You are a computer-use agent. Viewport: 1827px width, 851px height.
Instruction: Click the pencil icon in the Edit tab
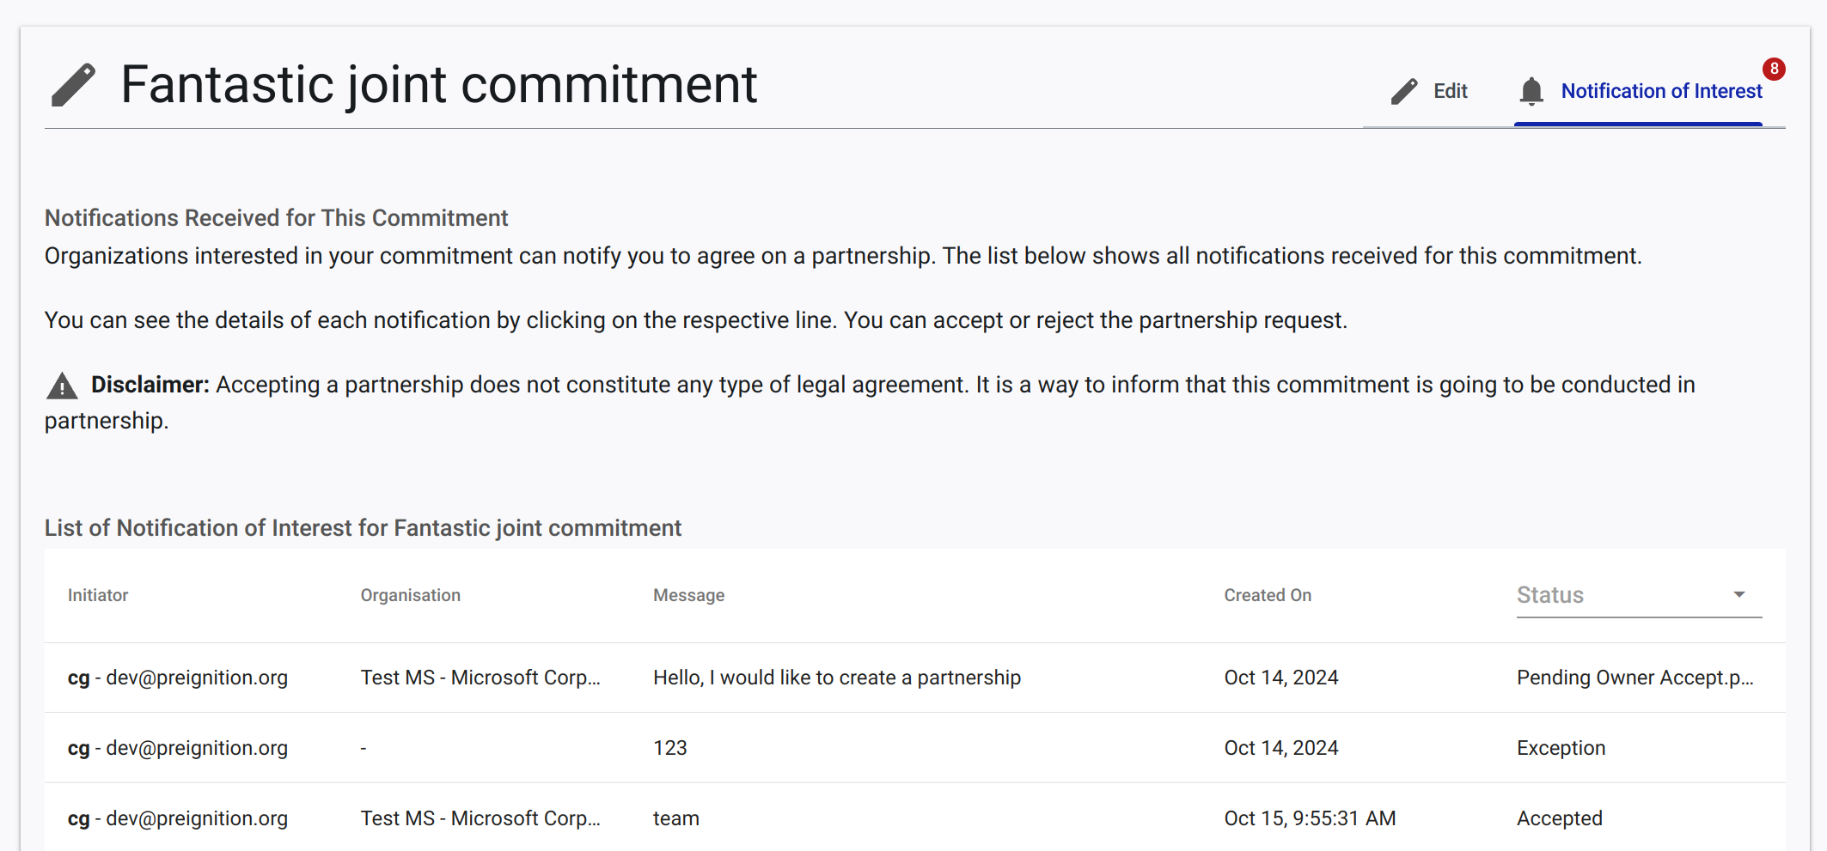click(1404, 91)
